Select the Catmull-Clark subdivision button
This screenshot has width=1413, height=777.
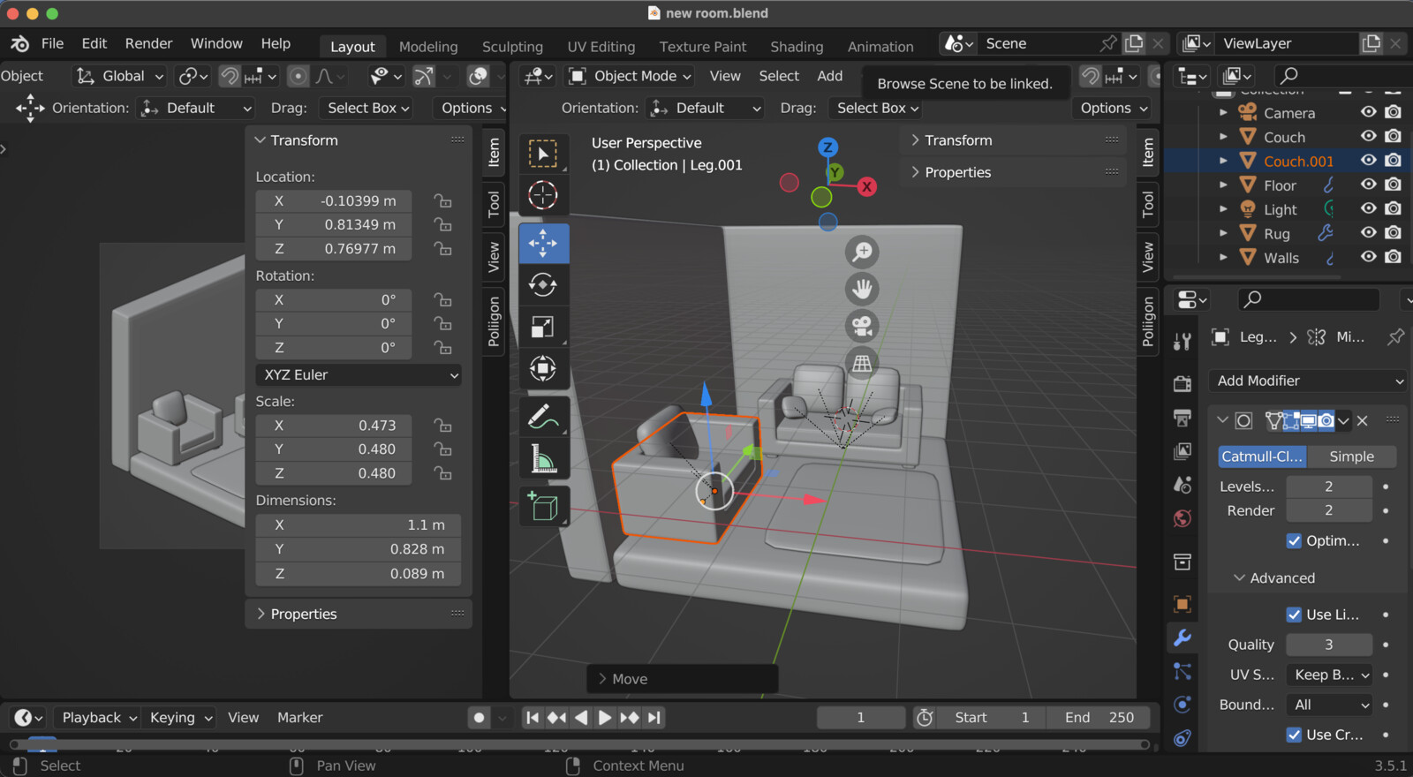click(1262, 456)
